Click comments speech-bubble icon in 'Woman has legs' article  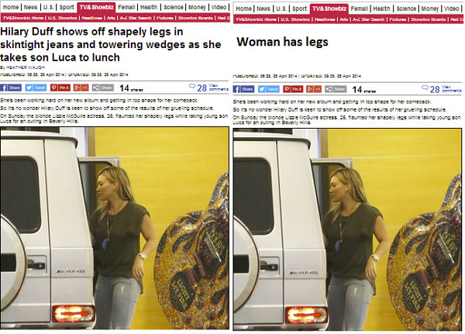[425, 88]
